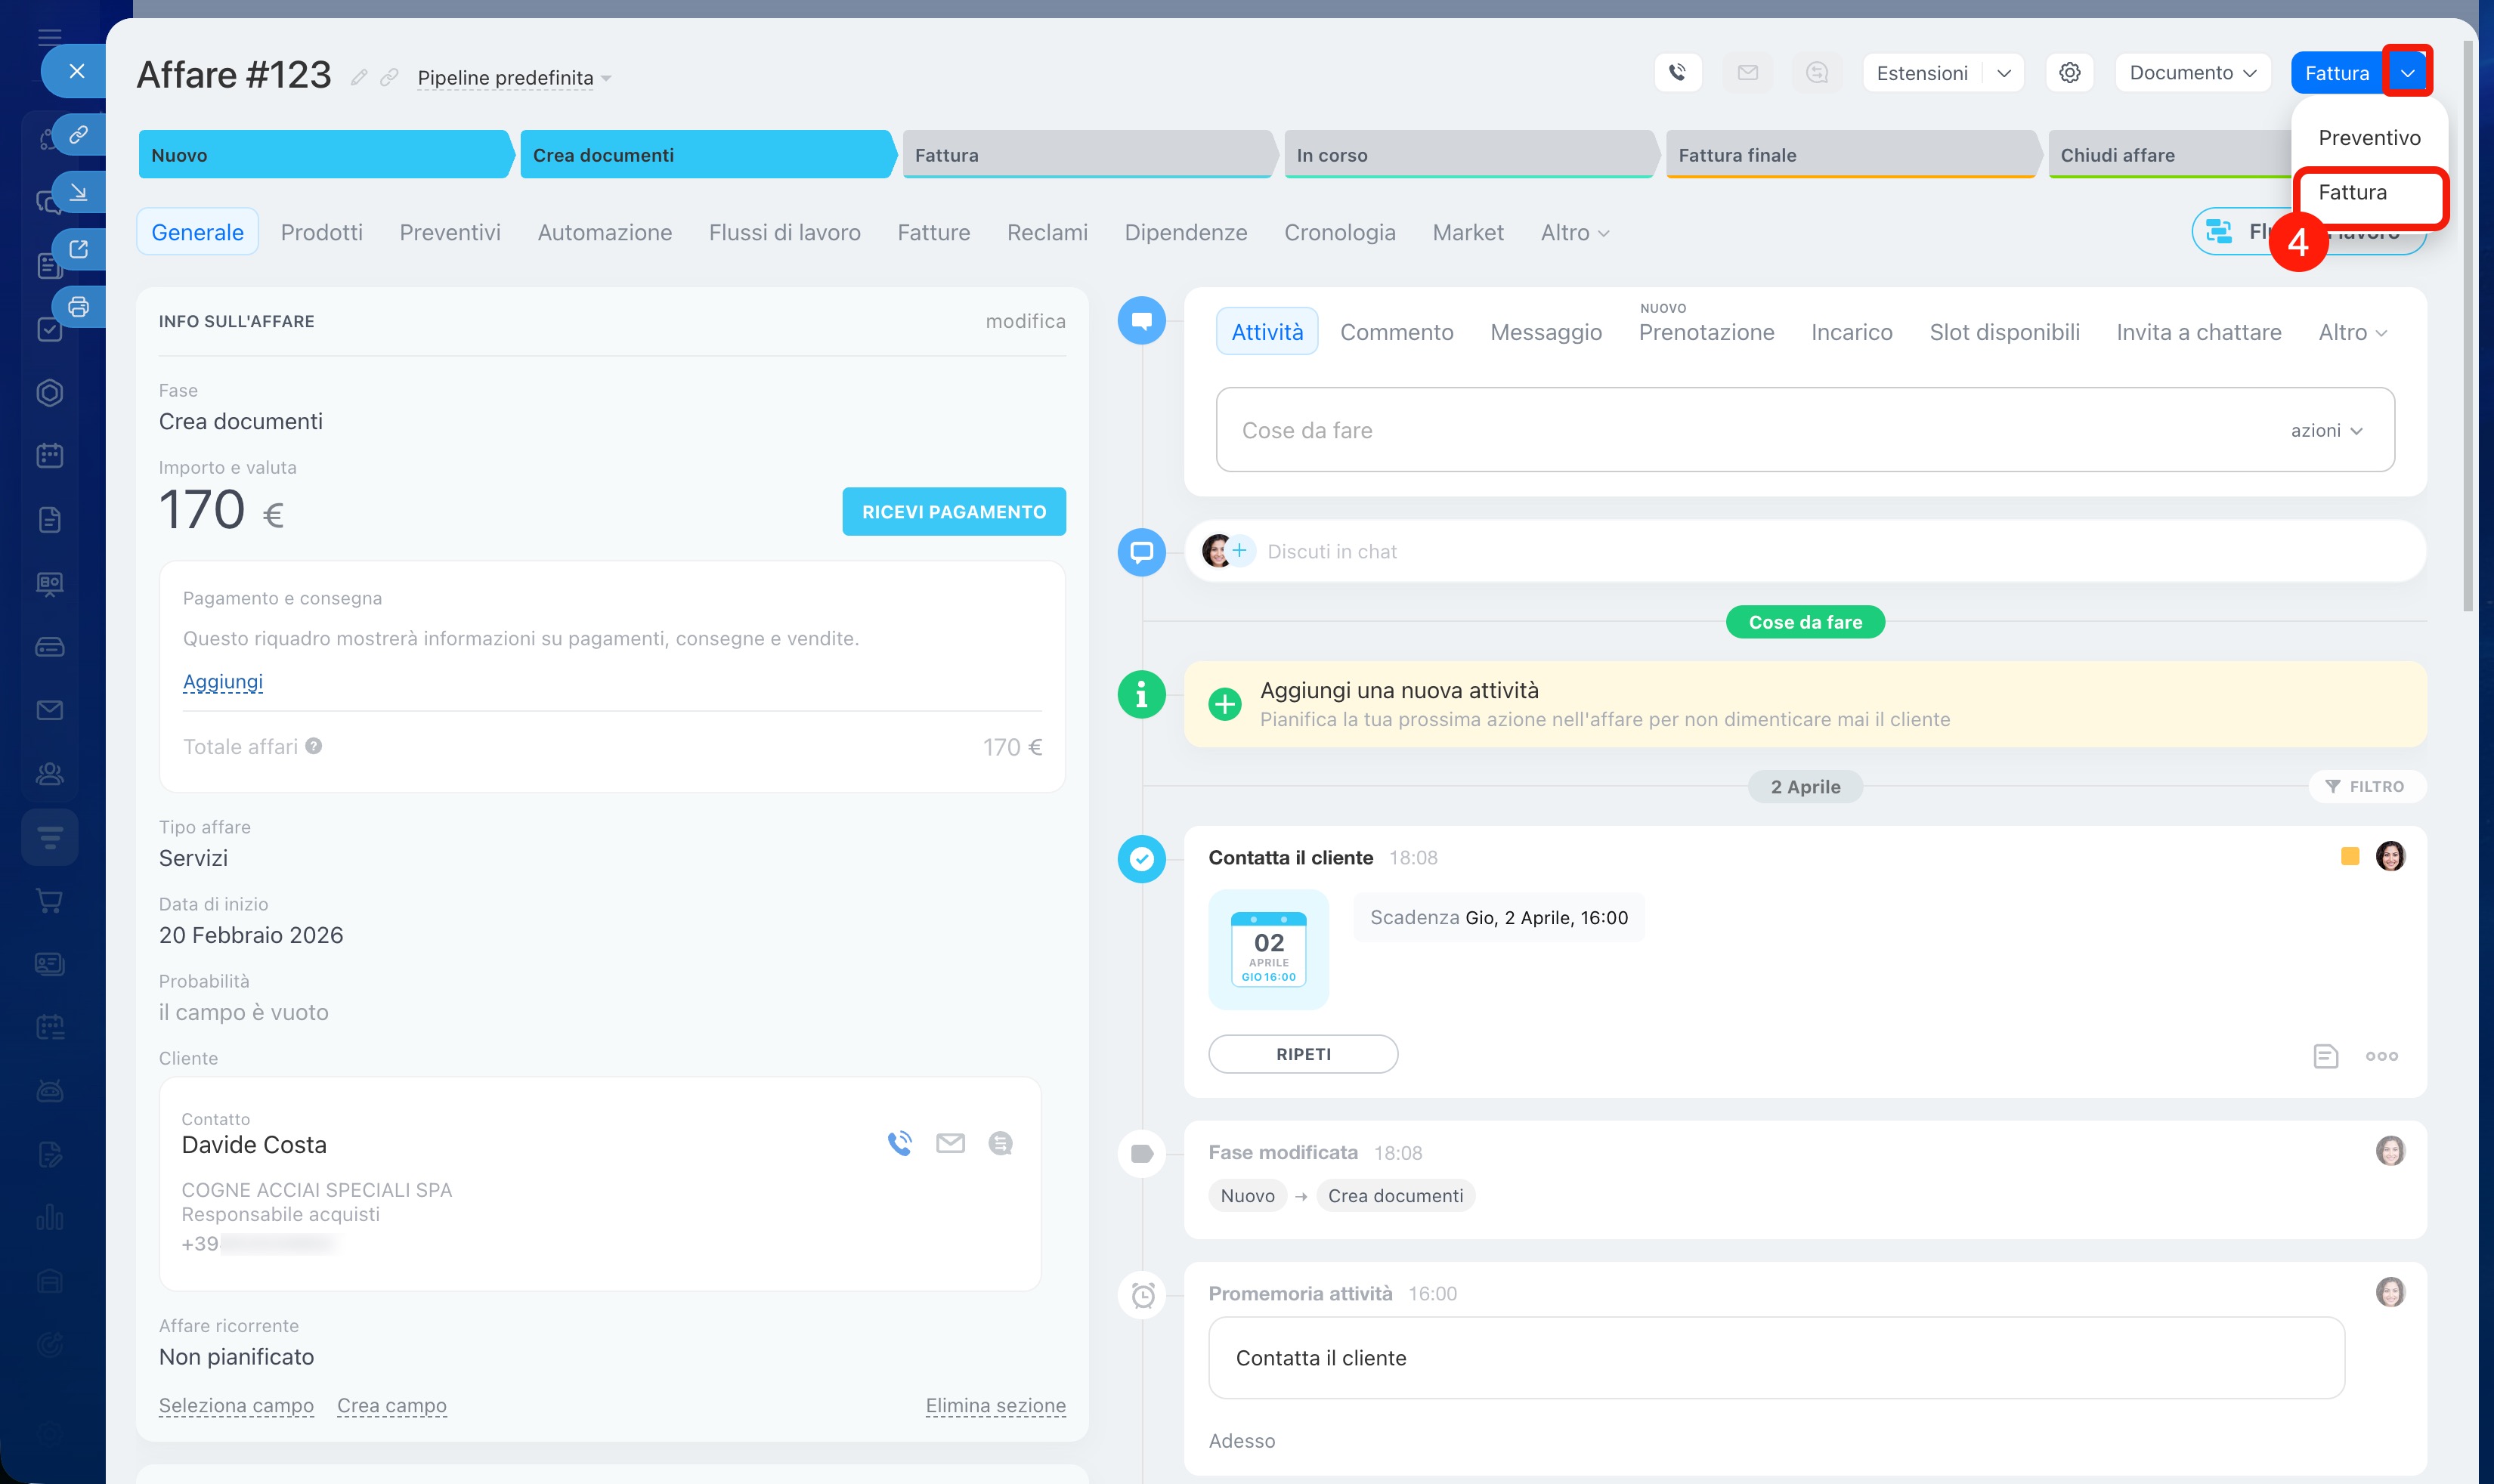This screenshot has height=1484, width=2494.
Task: Open the three-dot menu on Contatta il cliente
Action: [2381, 1055]
